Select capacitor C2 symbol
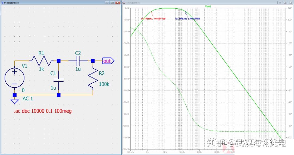This screenshot has width=294, height=155. click(78, 61)
